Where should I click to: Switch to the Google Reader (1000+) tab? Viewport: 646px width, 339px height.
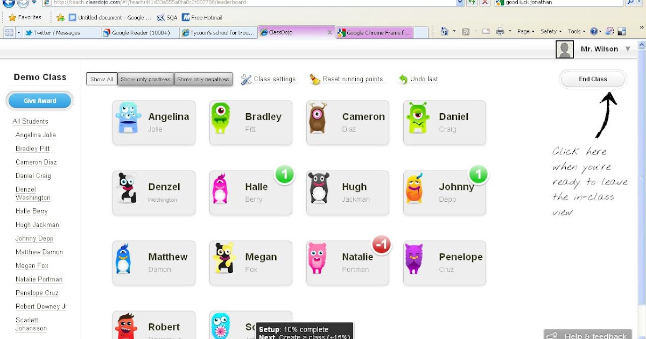point(140,33)
